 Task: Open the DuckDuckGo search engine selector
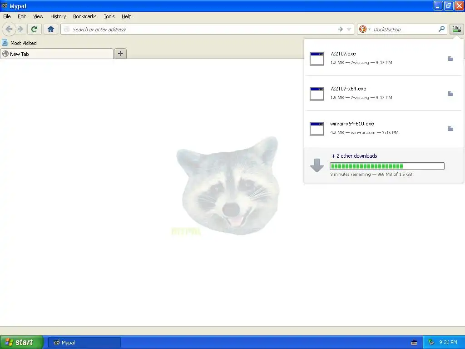coord(365,29)
